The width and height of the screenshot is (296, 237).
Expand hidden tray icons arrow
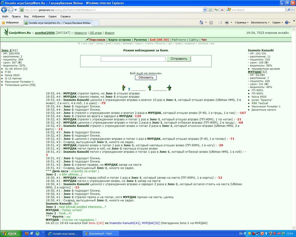(x=245, y=233)
